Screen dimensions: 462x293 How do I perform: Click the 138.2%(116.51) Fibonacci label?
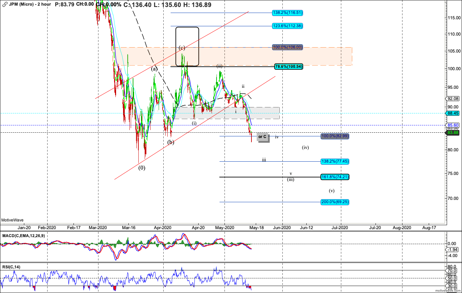[287, 13]
